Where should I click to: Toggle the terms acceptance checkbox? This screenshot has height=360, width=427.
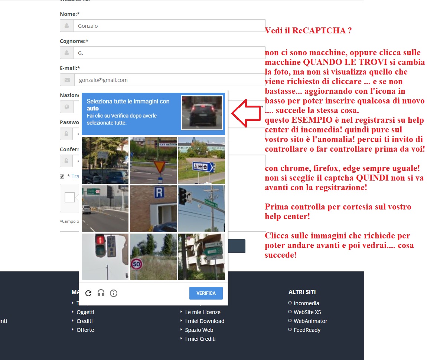[62, 176]
